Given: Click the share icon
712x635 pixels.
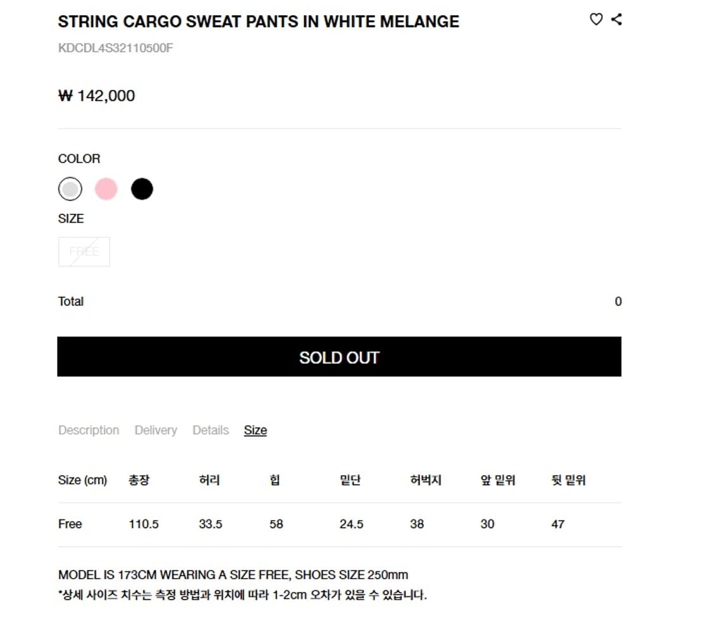Looking at the screenshot, I should click(616, 20).
